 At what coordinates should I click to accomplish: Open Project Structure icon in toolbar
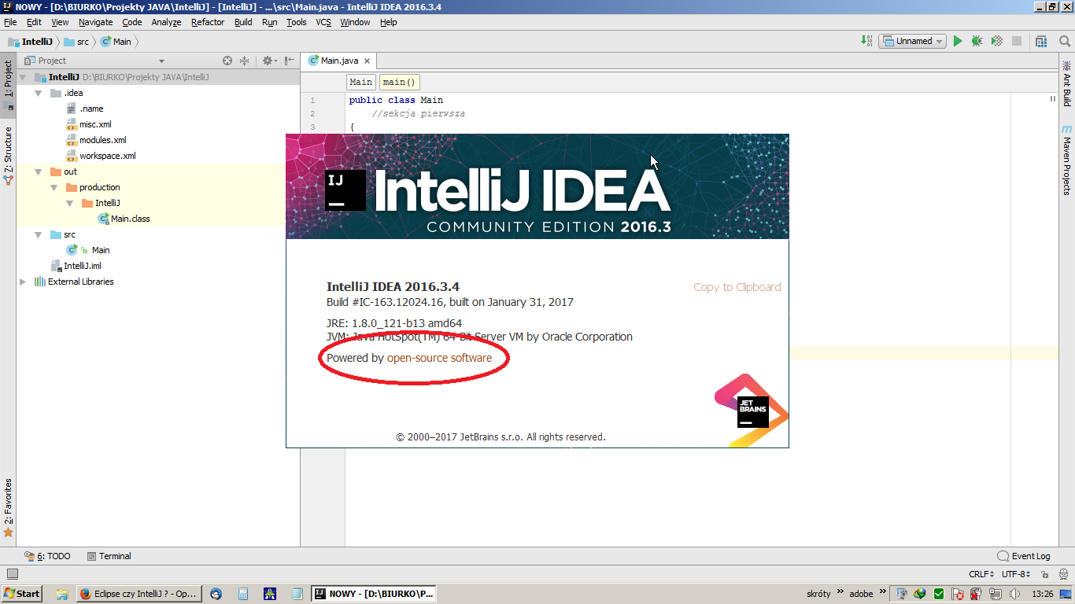(1041, 41)
